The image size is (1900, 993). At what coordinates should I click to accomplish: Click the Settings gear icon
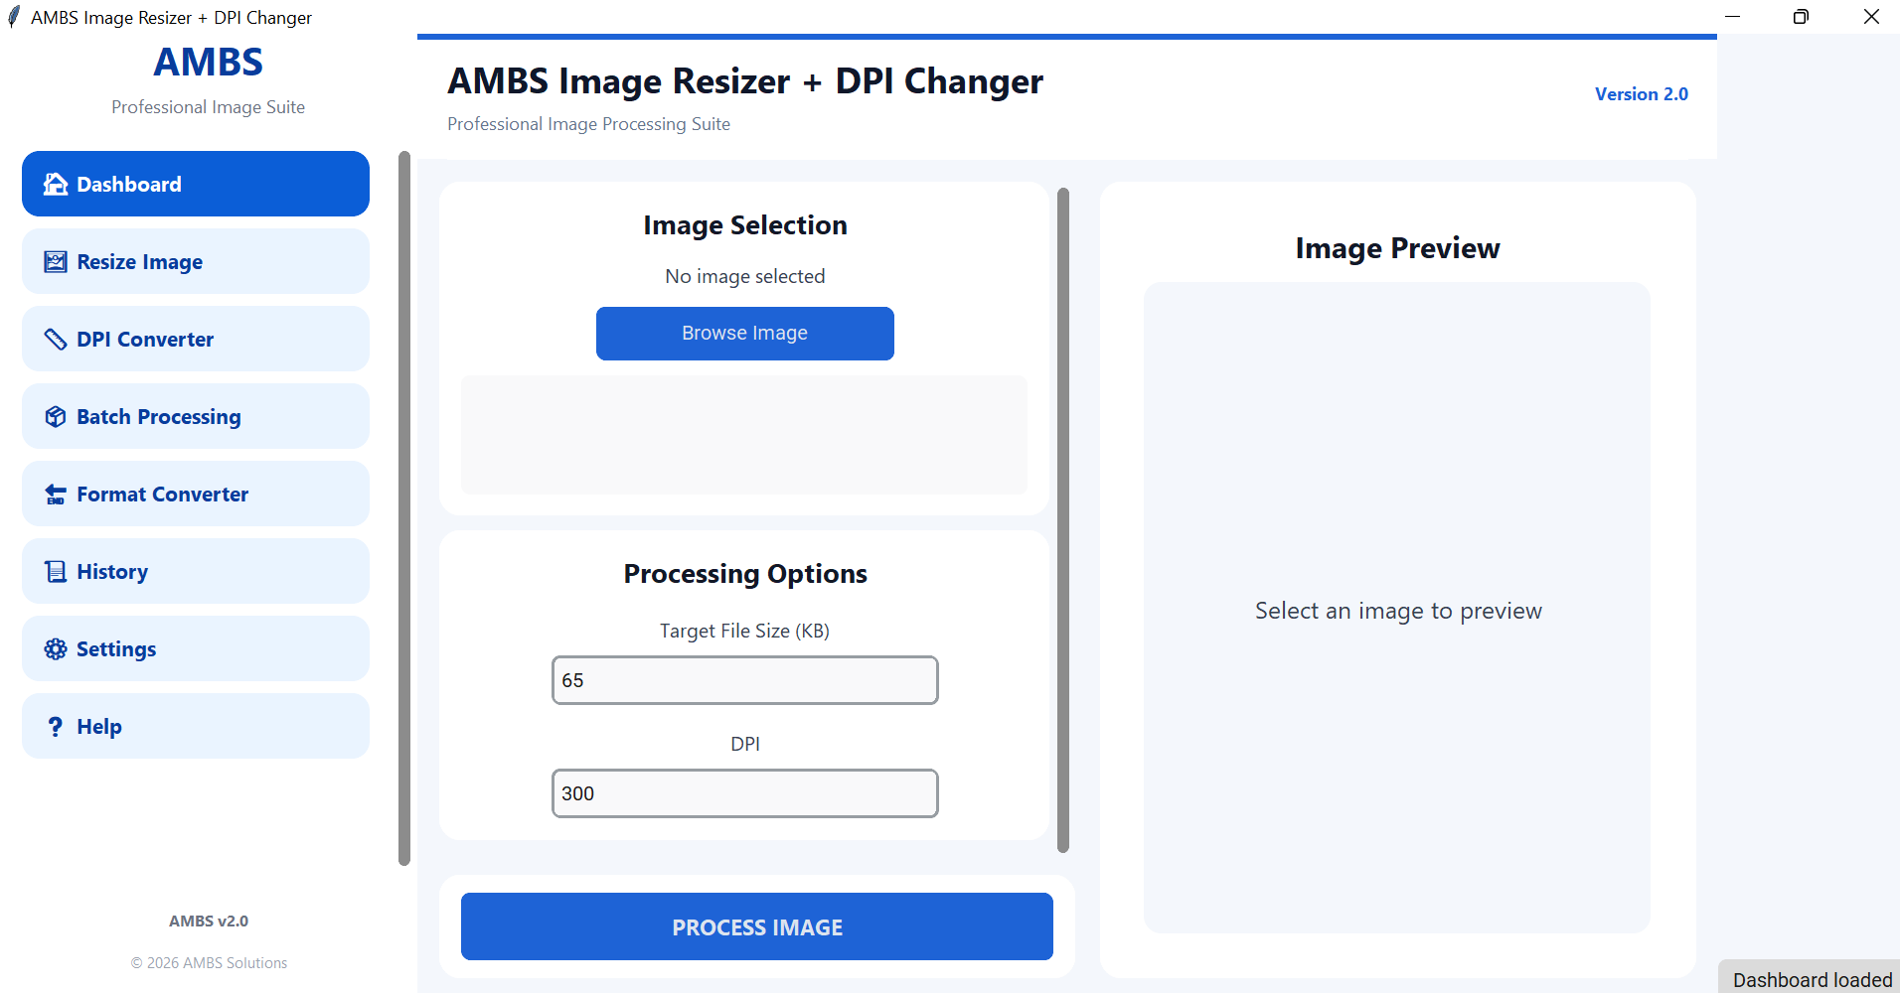(x=56, y=648)
